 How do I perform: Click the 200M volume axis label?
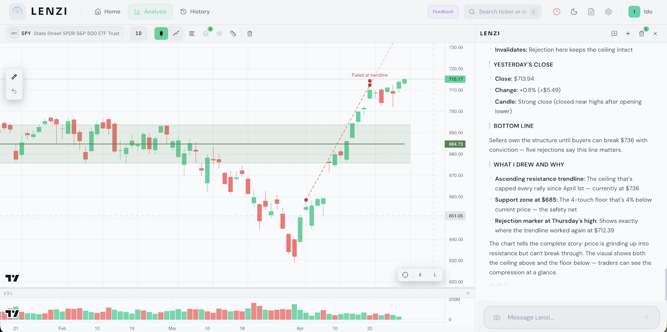tap(454, 299)
